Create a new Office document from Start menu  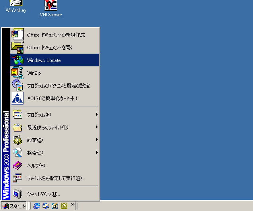pos(55,35)
